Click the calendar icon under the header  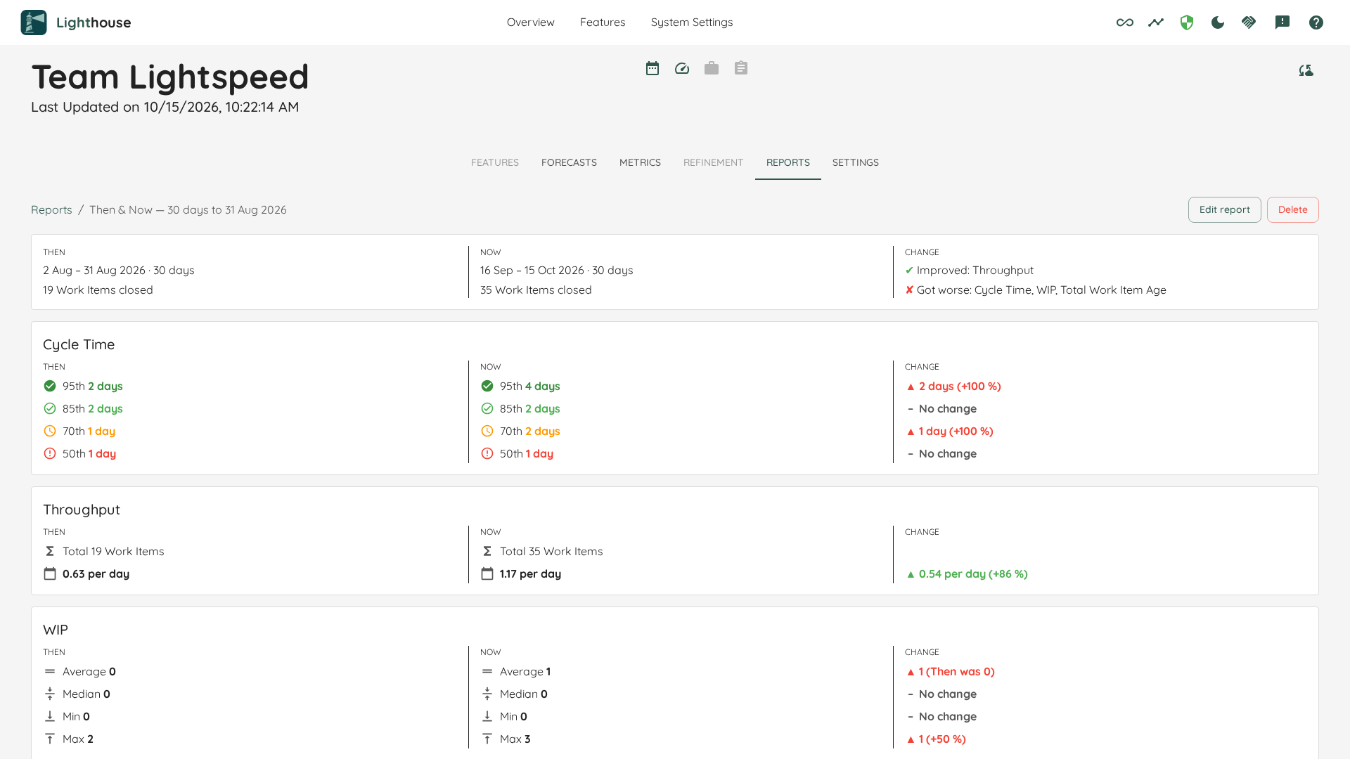pos(652,68)
